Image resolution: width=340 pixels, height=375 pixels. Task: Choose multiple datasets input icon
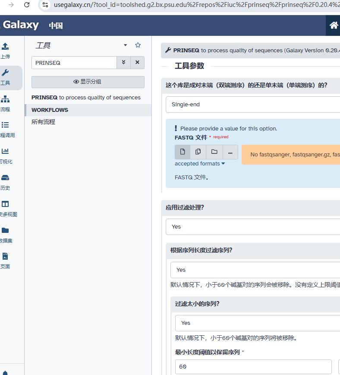[198, 152]
